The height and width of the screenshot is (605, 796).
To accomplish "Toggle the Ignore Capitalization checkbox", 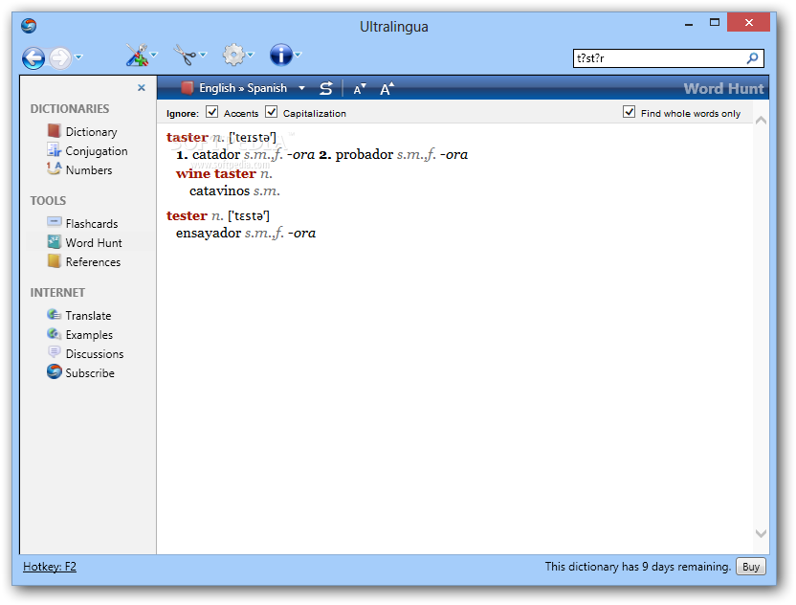I will point(272,112).
